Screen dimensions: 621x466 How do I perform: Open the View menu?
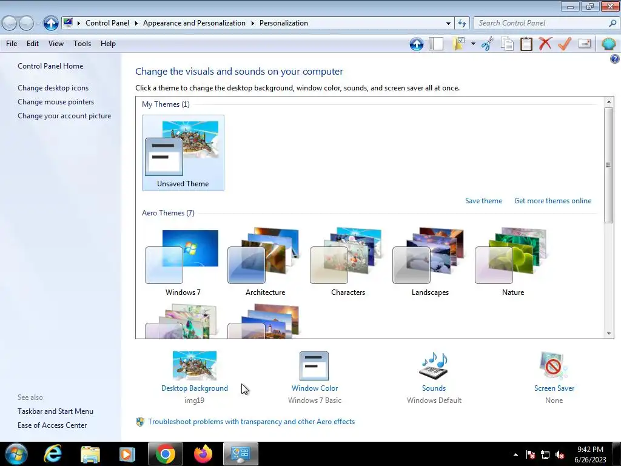tap(56, 44)
